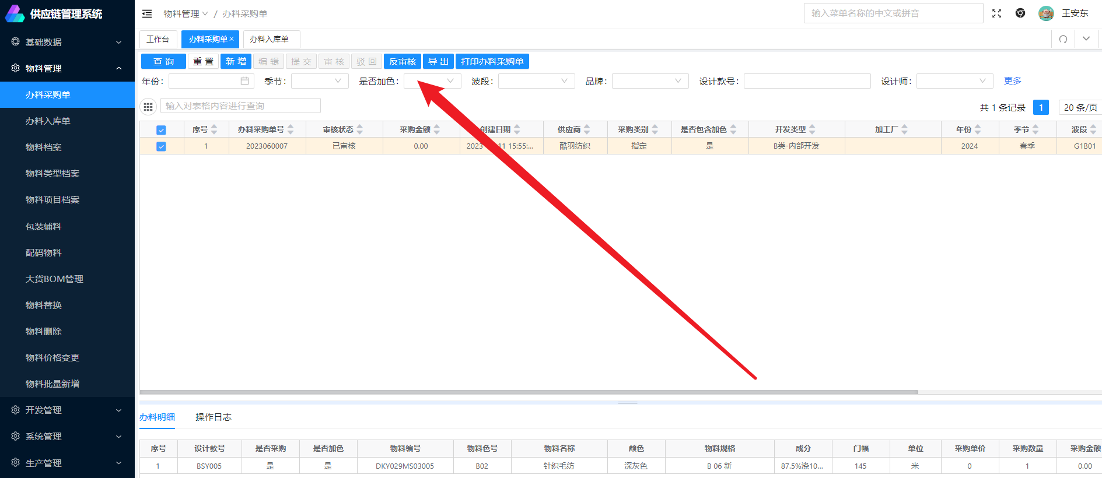Expand the 开发管理 sidebar menu
The height and width of the screenshot is (478, 1102).
coord(67,410)
